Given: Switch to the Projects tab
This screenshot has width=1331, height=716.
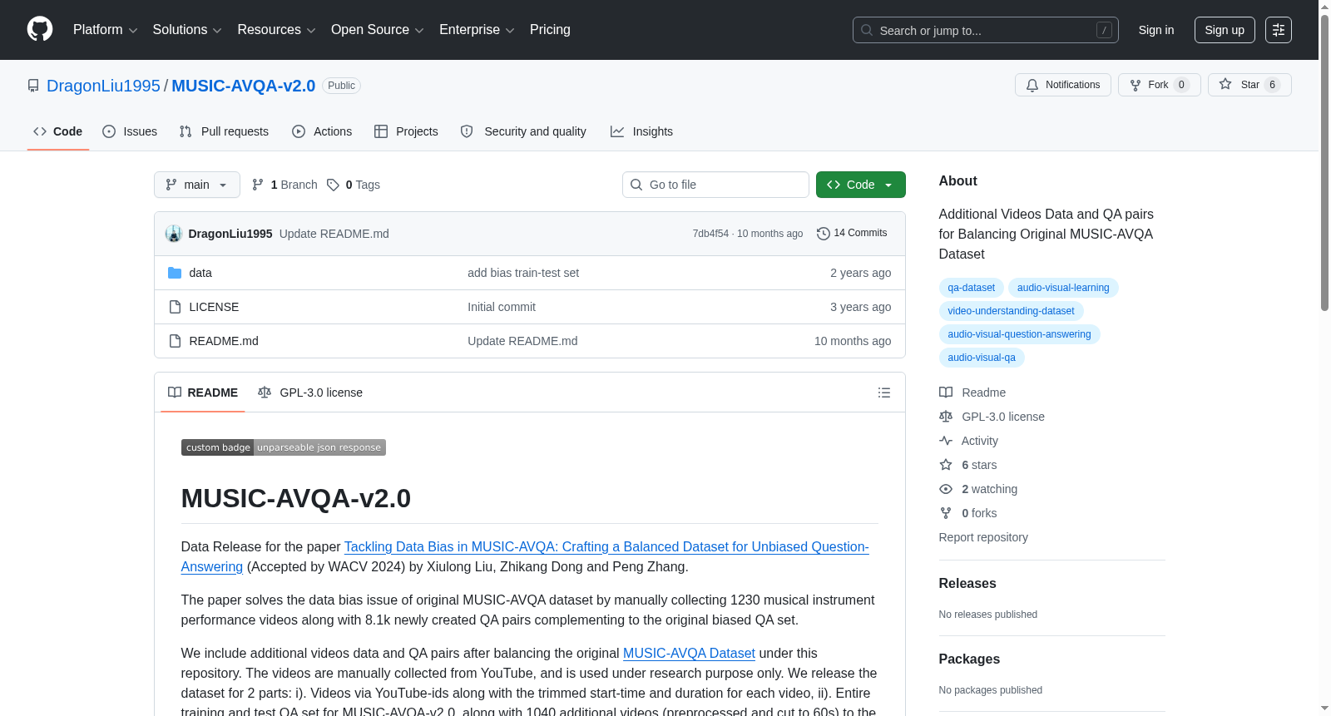Looking at the screenshot, I should [x=406, y=131].
